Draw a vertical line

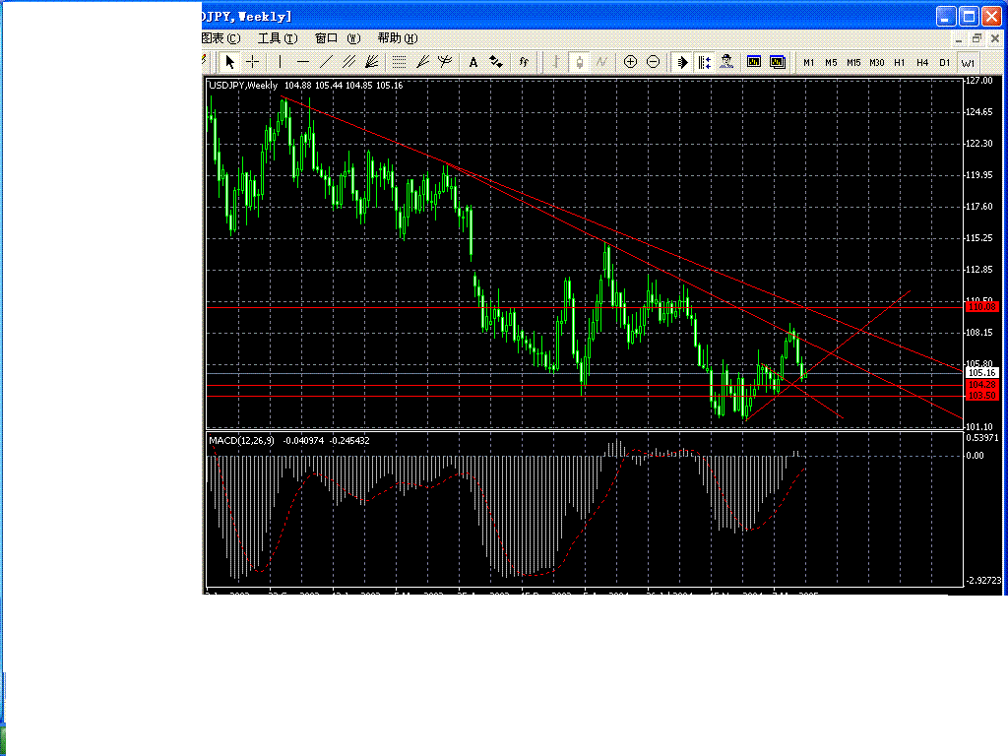[280, 62]
